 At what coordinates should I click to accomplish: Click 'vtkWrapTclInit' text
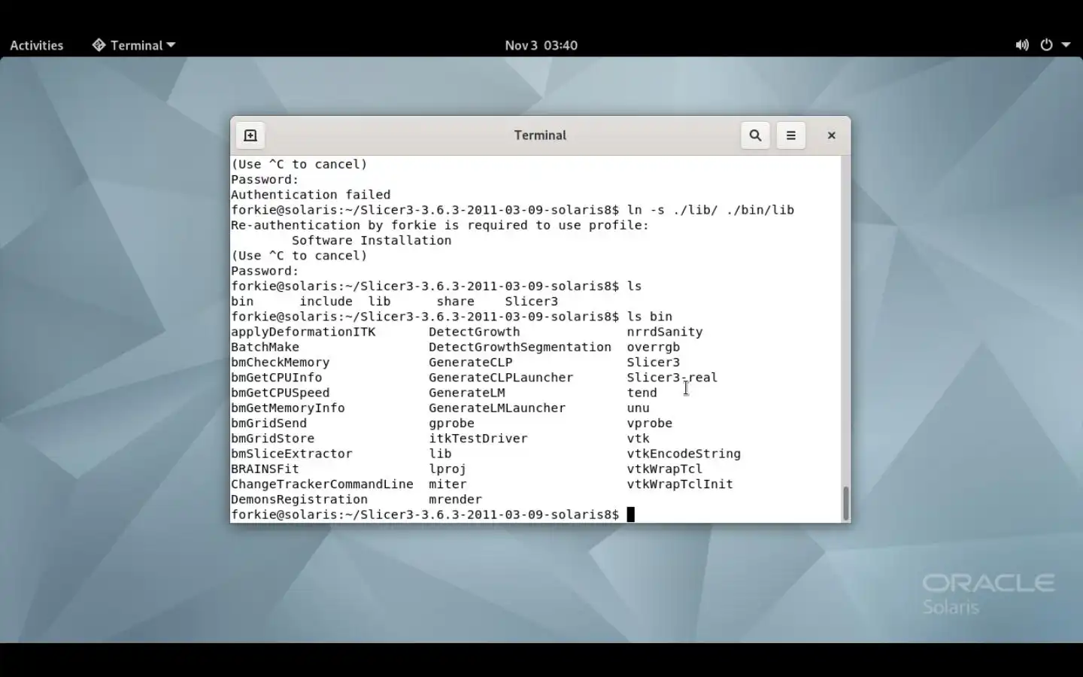click(680, 484)
